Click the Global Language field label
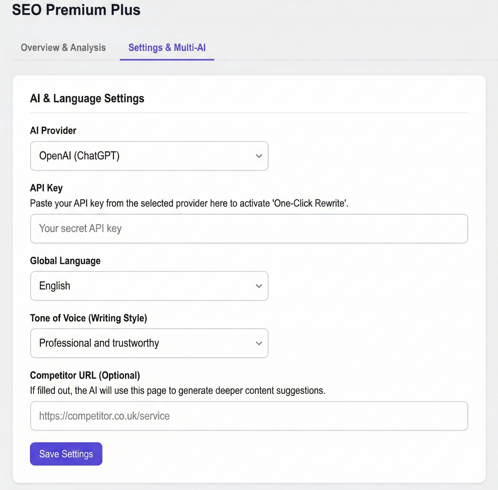Viewport: 498px width, 490px height. 65,261
